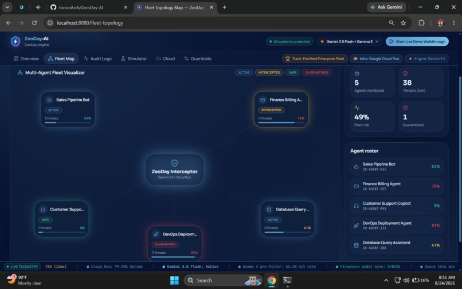Click the Multi-Agent Fleet Visualizer header icon
The width and height of the screenshot is (462, 289).
coord(20,73)
